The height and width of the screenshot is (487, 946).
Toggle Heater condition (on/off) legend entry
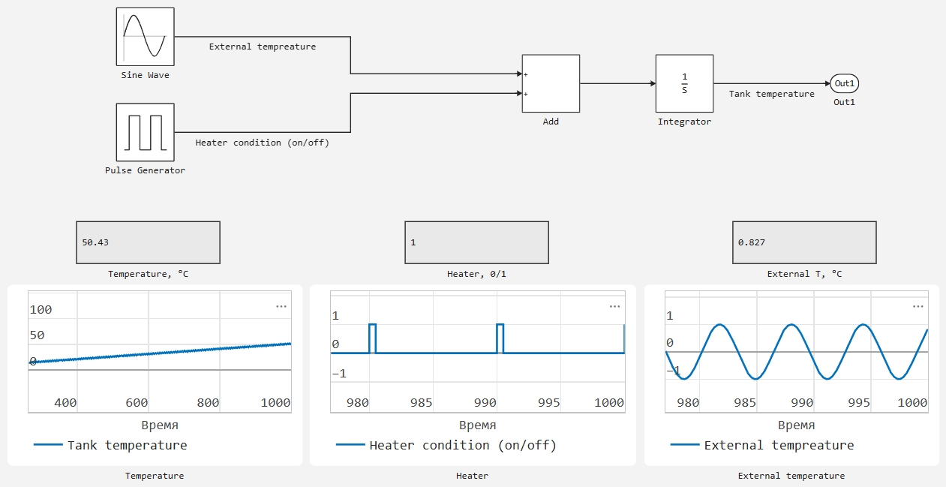point(446,445)
